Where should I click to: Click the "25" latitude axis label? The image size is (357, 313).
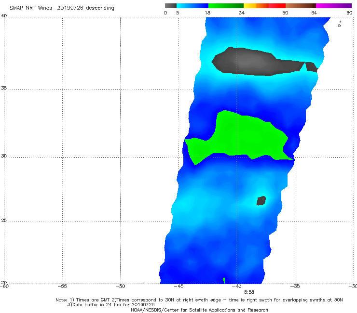[x=4, y=221]
